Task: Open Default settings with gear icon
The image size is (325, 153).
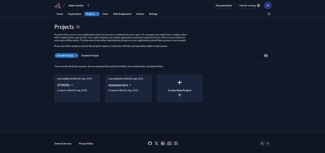Action: coord(249,5)
